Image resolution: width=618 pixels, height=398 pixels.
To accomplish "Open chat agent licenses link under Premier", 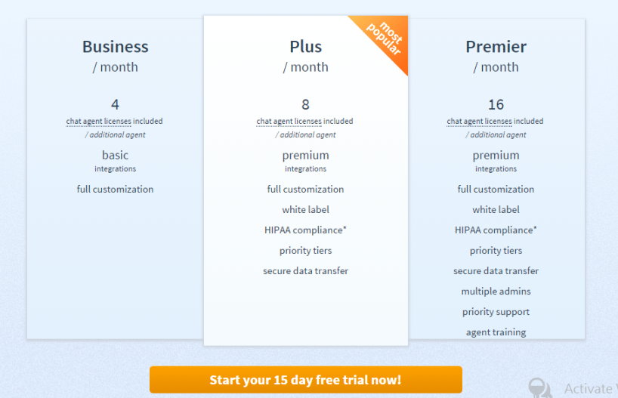I will [479, 122].
